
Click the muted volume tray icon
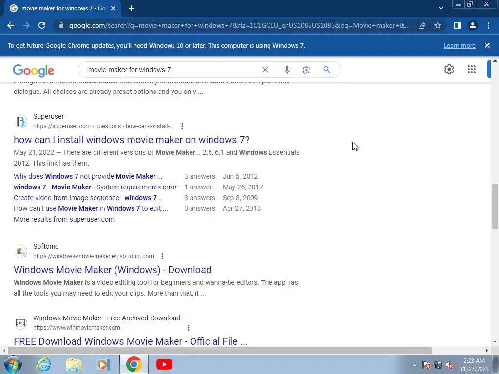[x=450, y=365]
